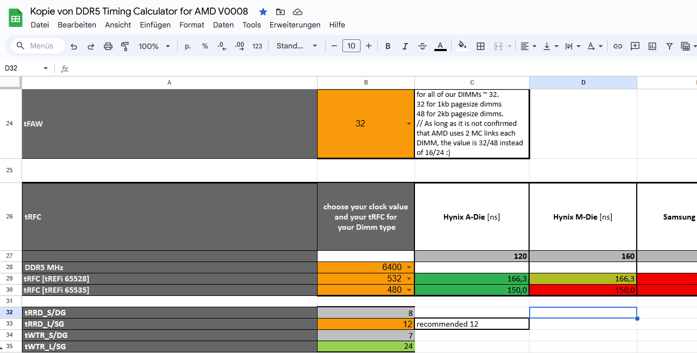Select row 26 header
The width and height of the screenshot is (697, 353).
point(10,217)
